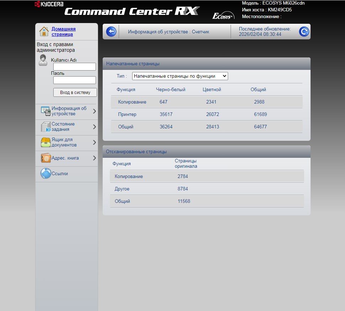Expand the Ящик для документов chevron

pyautogui.click(x=95, y=142)
